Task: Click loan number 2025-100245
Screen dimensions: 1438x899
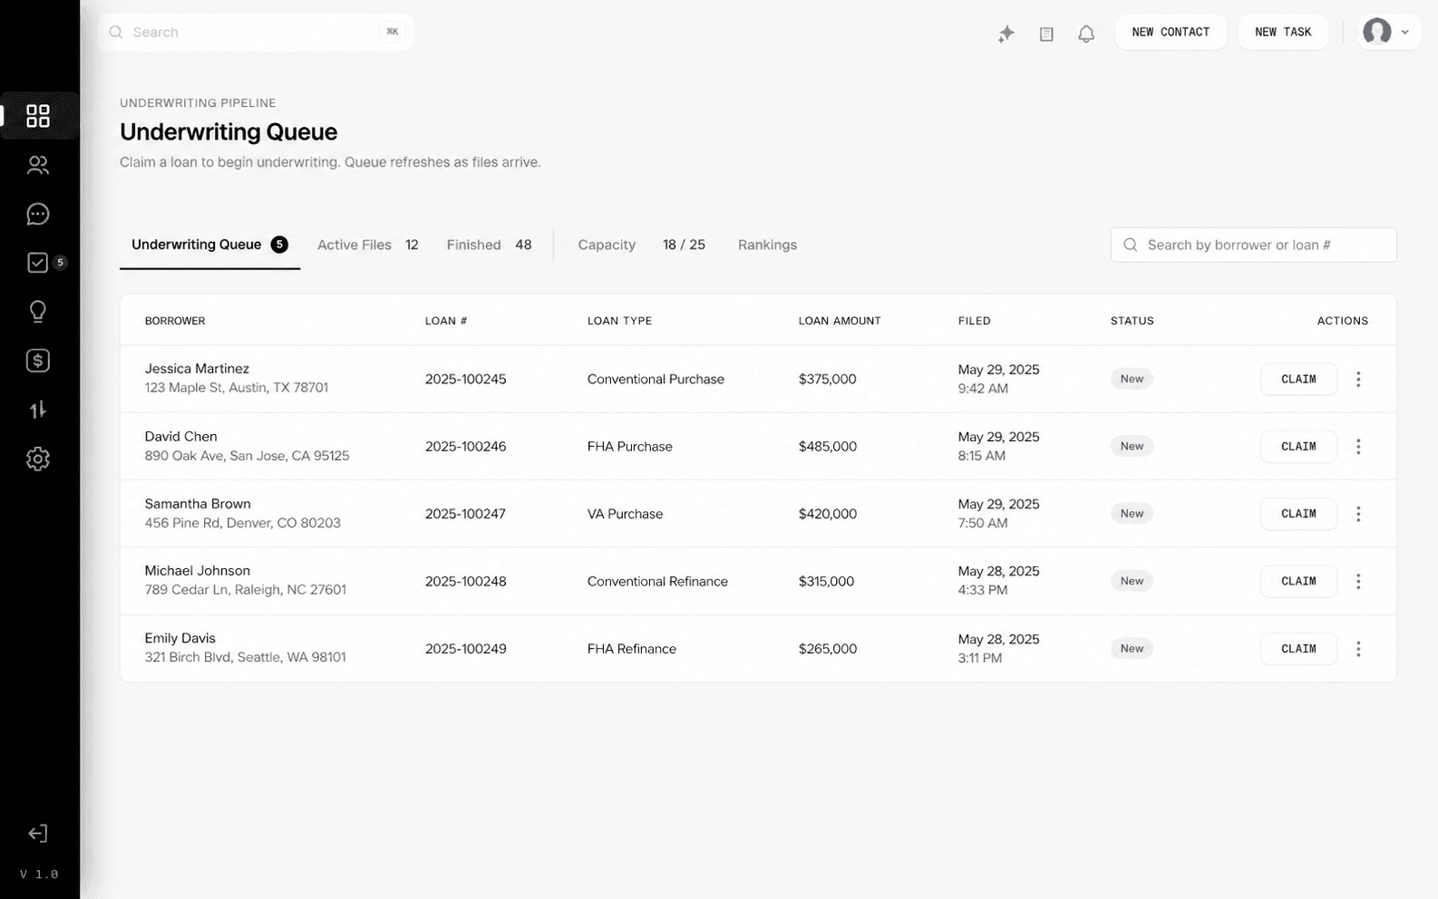Action: pos(466,379)
